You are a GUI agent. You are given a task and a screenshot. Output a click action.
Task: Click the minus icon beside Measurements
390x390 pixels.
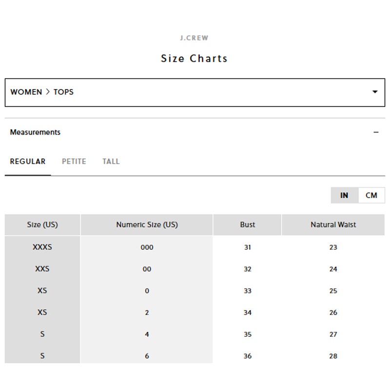(x=376, y=132)
